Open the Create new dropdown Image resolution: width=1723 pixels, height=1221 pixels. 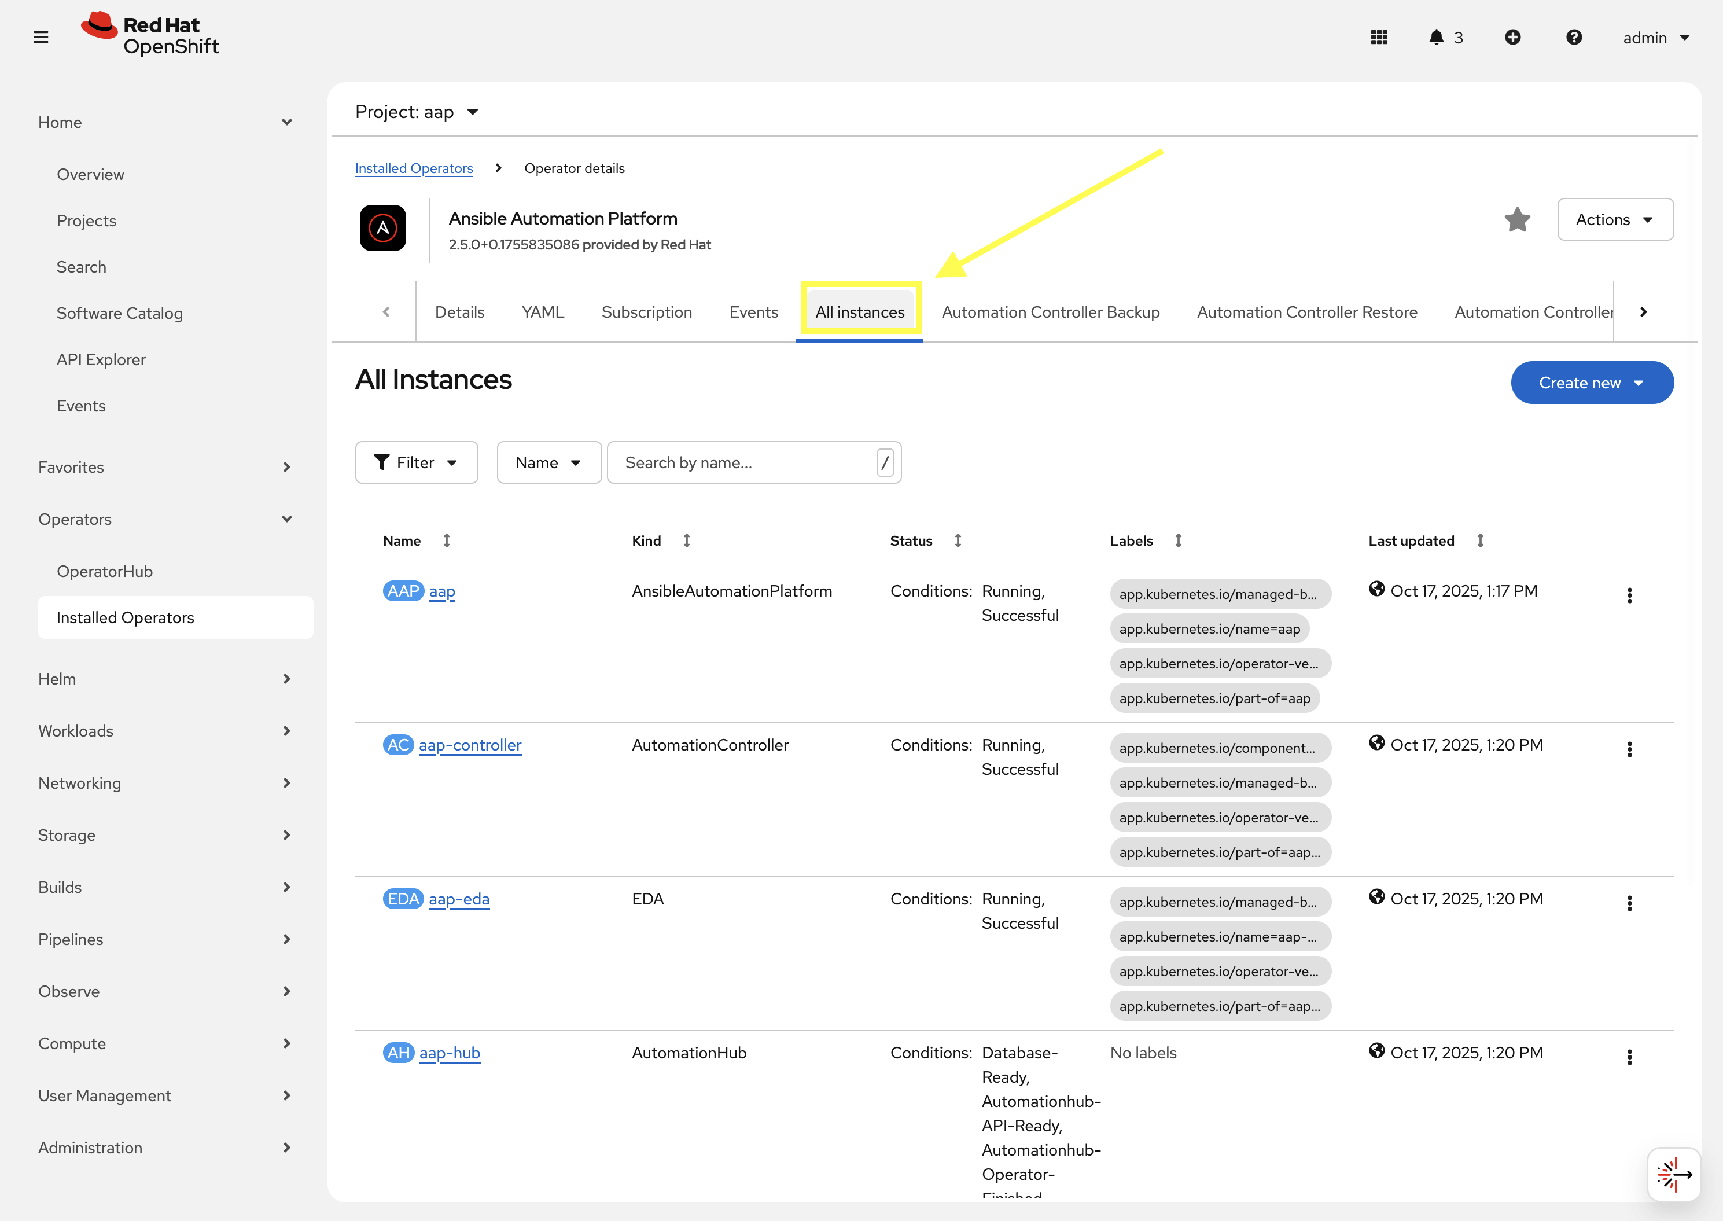point(1592,383)
